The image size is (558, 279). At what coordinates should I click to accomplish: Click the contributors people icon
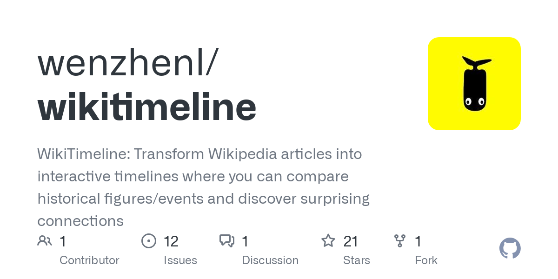coord(45,241)
